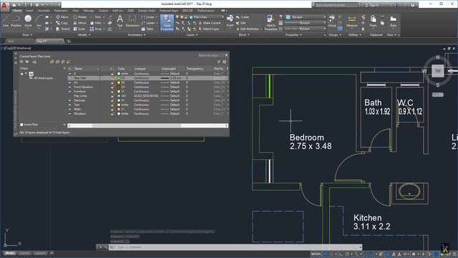Toggle lock on Windows layer
The image size is (458, 258).
[112, 113]
